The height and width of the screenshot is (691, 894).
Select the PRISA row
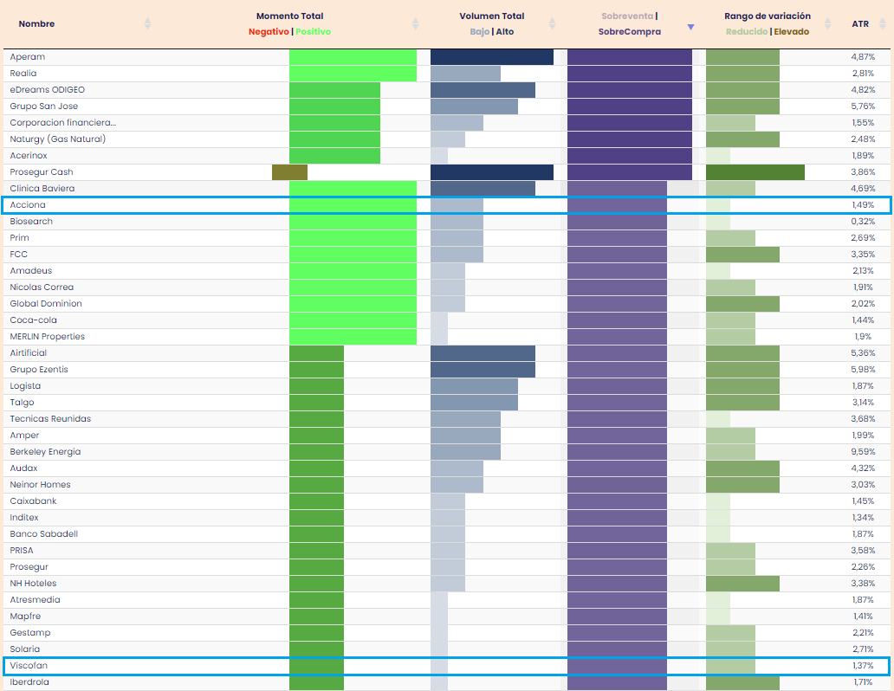tap(22, 551)
